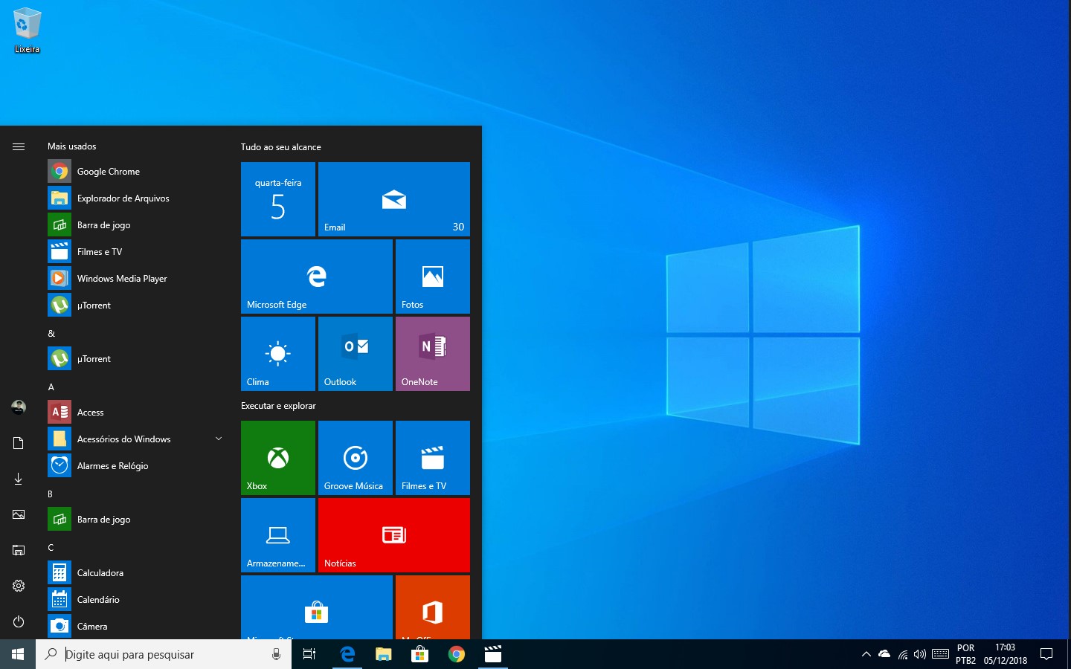Open Filmes e TV from the taskbar

click(x=492, y=654)
